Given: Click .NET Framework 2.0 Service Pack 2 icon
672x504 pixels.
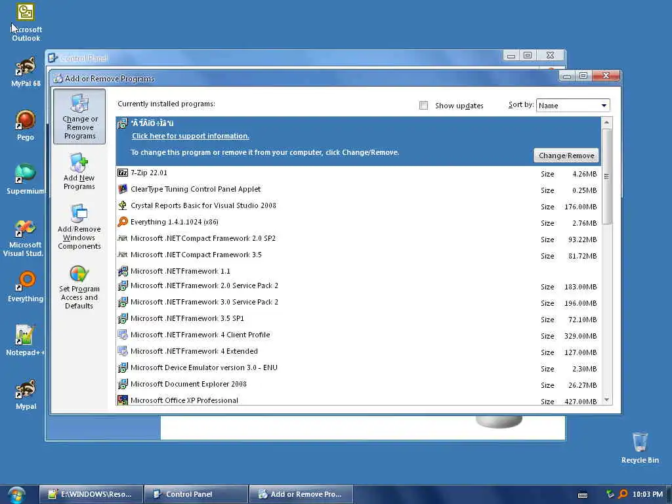Looking at the screenshot, I should 123,285.
